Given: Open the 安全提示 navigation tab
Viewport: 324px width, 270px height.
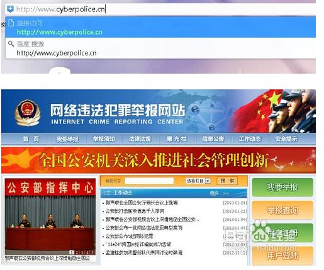Looking at the screenshot, I should (286, 139).
